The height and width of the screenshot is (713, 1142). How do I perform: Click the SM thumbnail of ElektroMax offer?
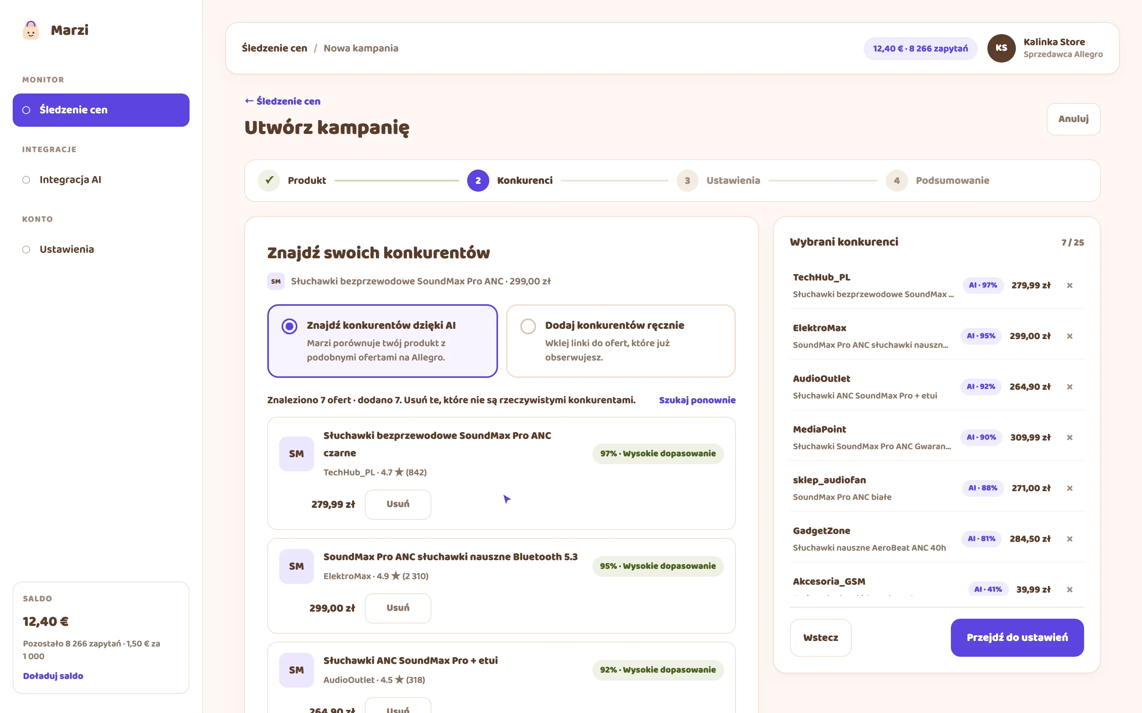pyautogui.click(x=296, y=566)
